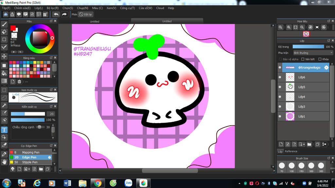Click the Đặt lại reset button

[86, 14]
